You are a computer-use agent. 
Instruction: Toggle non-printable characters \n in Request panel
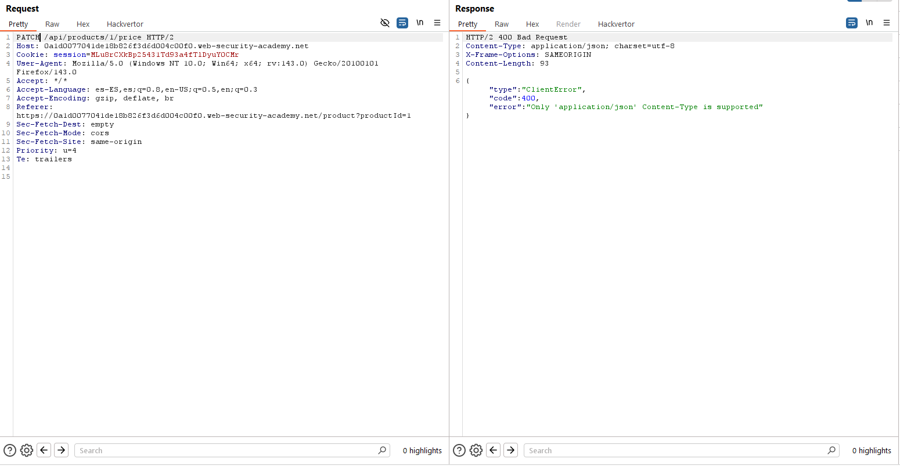420,23
